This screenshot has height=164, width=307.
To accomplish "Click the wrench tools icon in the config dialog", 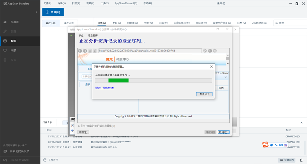I will pyautogui.click(x=72, y=125).
